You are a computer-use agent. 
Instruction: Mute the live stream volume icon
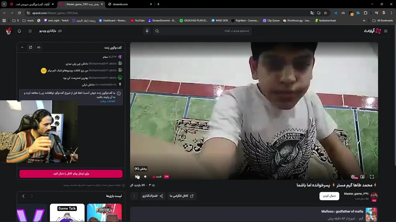145,177
